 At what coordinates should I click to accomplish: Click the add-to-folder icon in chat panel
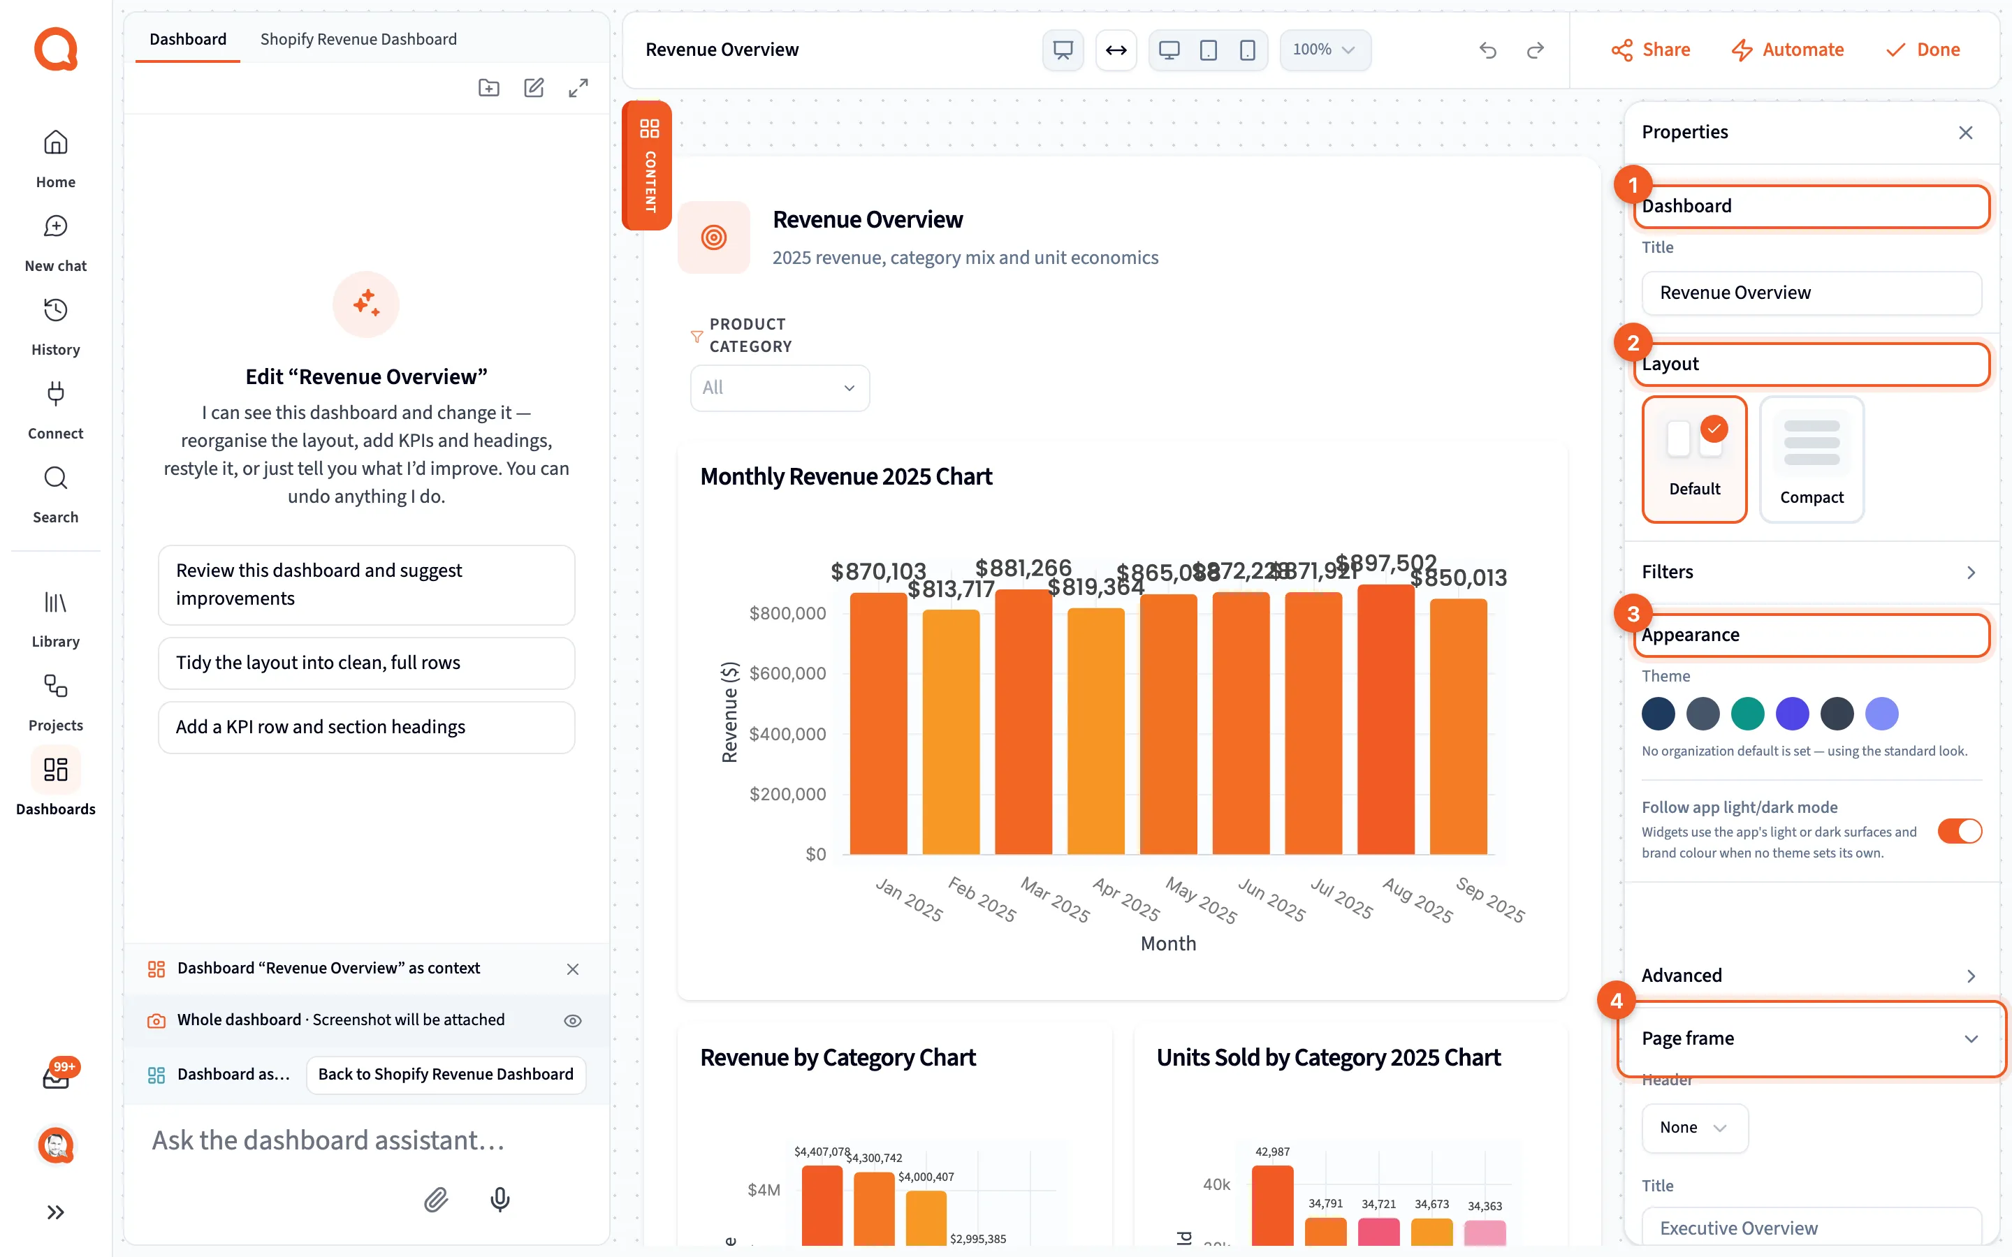[x=489, y=87]
